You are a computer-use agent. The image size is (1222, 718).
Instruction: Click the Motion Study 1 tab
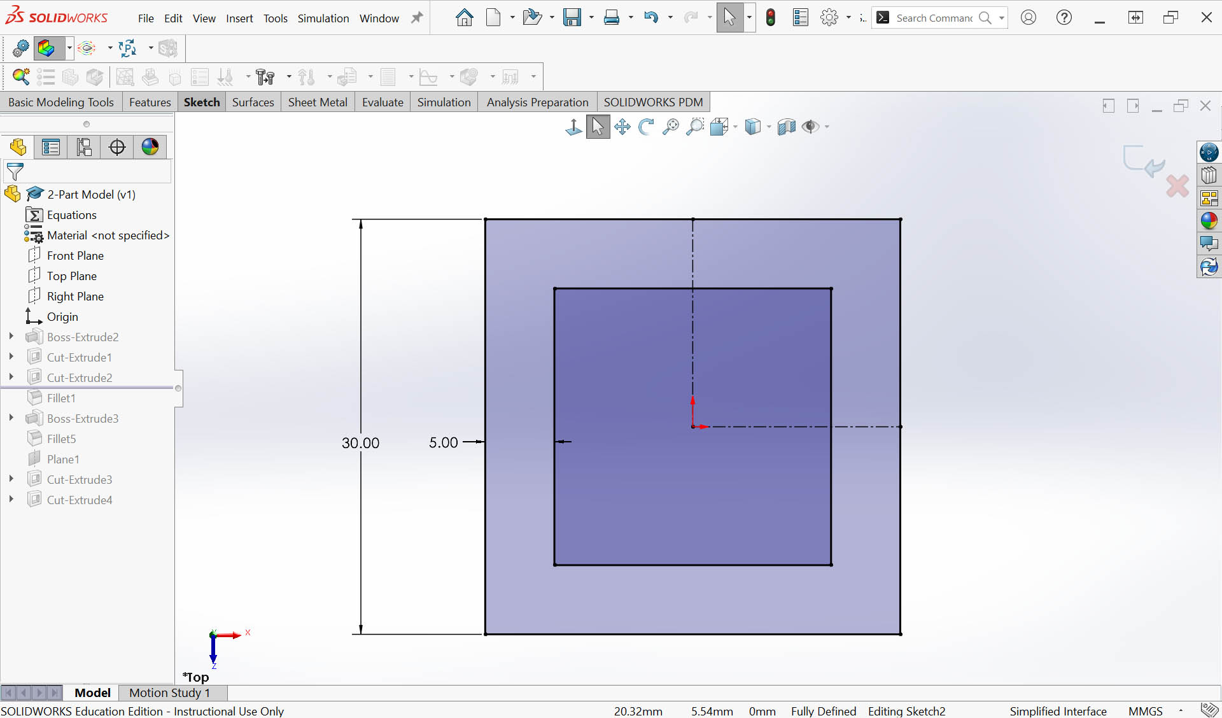[169, 693]
